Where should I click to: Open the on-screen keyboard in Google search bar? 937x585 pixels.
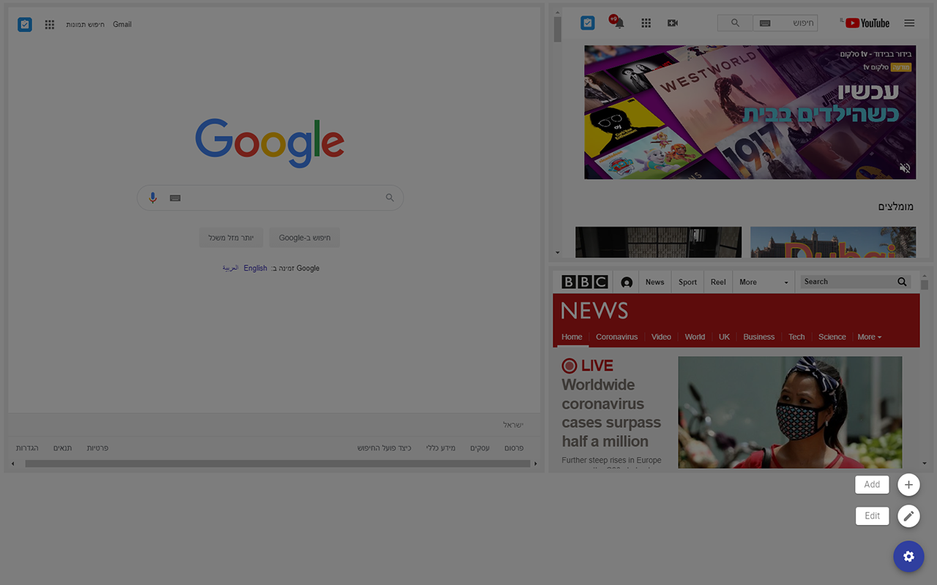pos(175,197)
